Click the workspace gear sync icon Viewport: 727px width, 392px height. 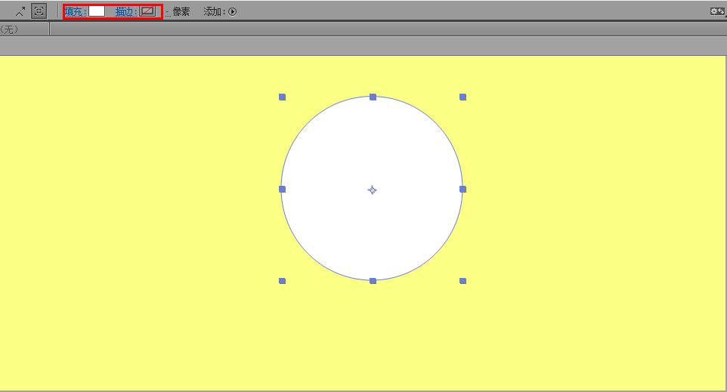coord(717,11)
